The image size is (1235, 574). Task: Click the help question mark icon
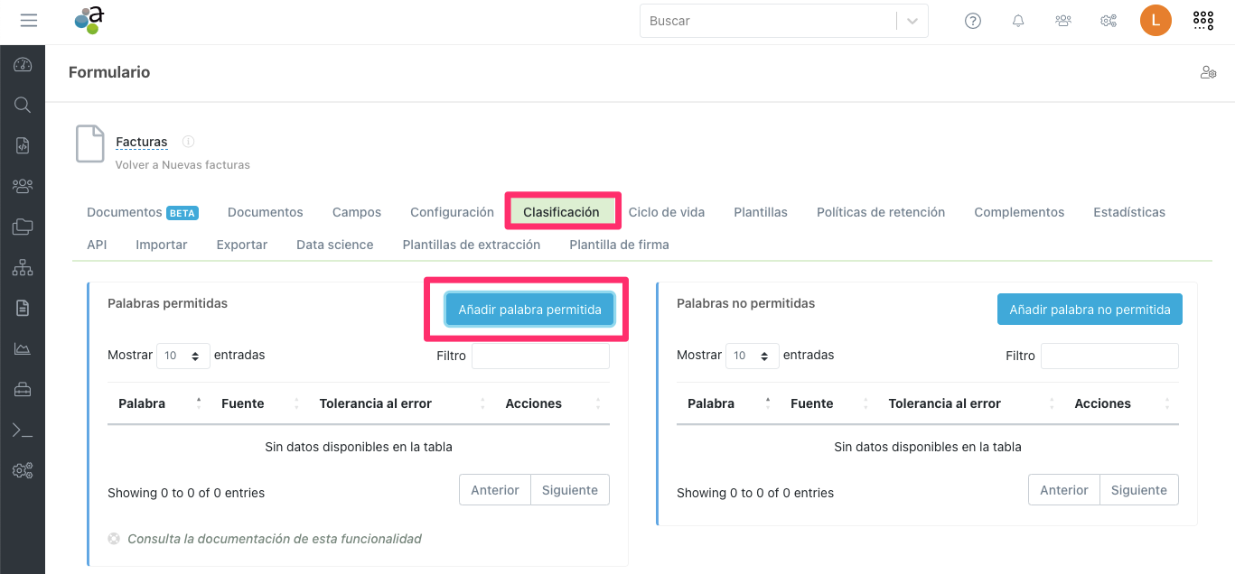click(973, 21)
